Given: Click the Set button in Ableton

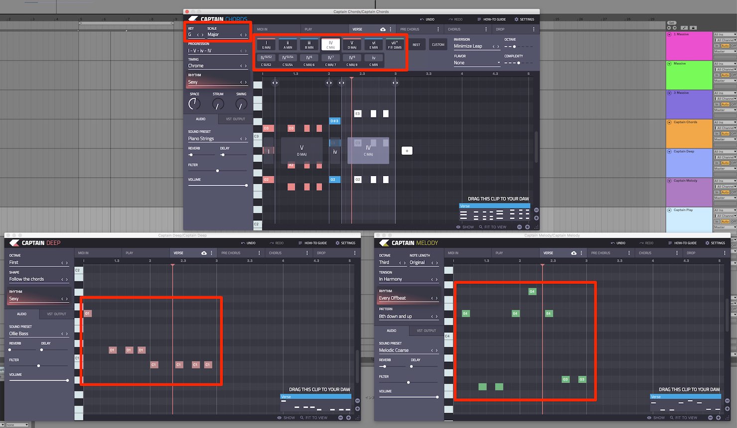Looking at the screenshot, I should point(671,23).
